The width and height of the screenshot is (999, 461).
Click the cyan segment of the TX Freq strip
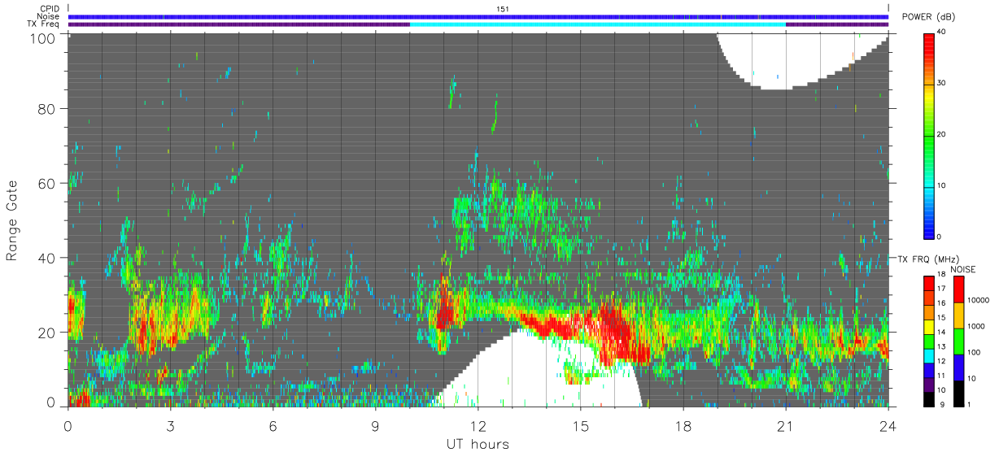(598, 24)
